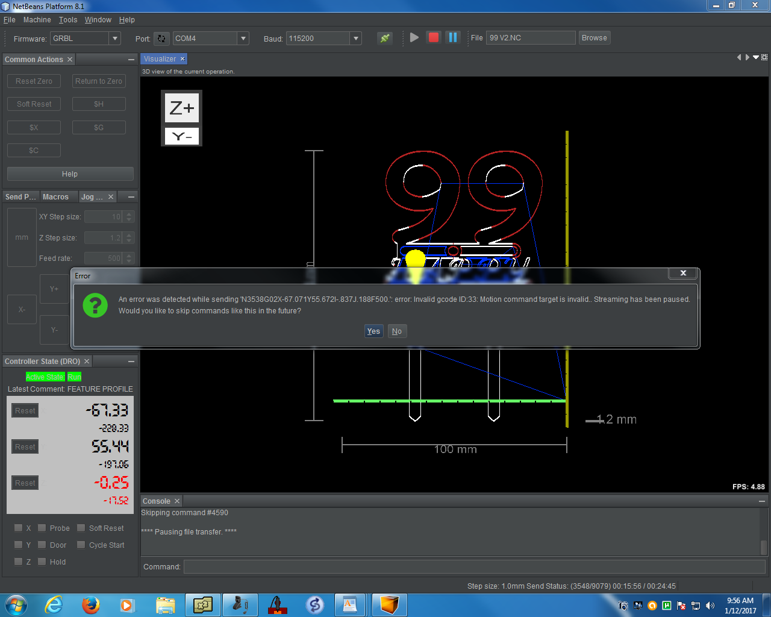Click the green connect/disconnect plug icon
Viewport: 771px width, 617px height.
click(385, 38)
